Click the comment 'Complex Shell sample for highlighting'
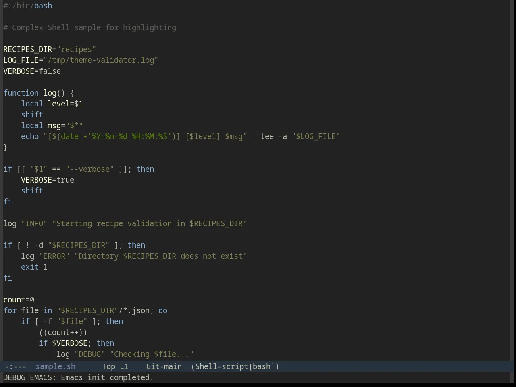This screenshot has height=387, width=516. pyautogui.click(x=94, y=27)
